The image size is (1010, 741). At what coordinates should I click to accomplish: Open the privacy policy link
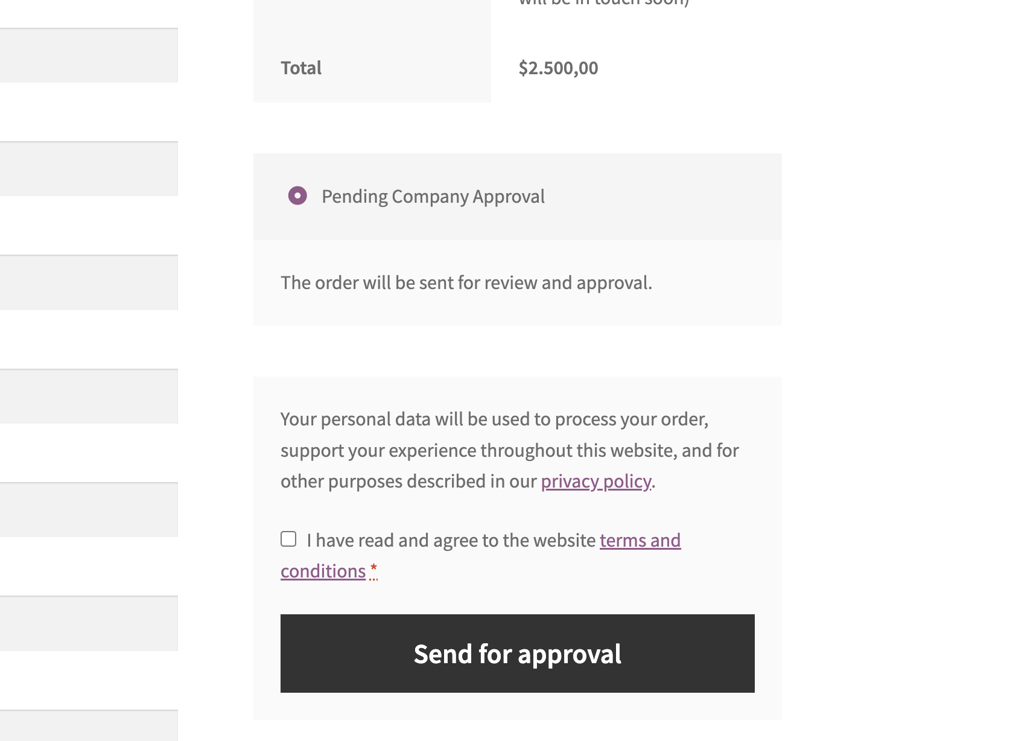click(x=596, y=481)
